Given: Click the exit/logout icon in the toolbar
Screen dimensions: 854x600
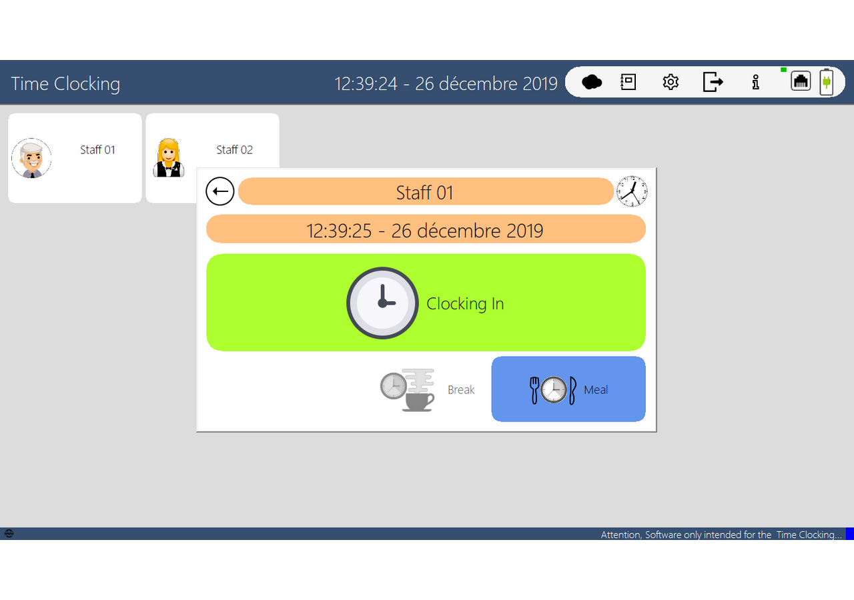Looking at the screenshot, I should pyautogui.click(x=713, y=81).
